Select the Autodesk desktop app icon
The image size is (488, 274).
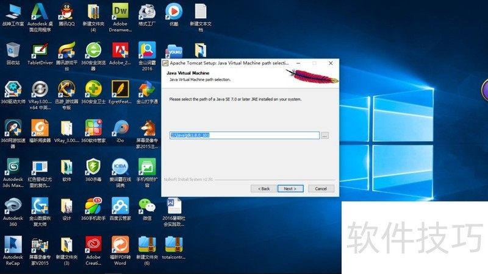pyautogui.click(x=40, y=12)
